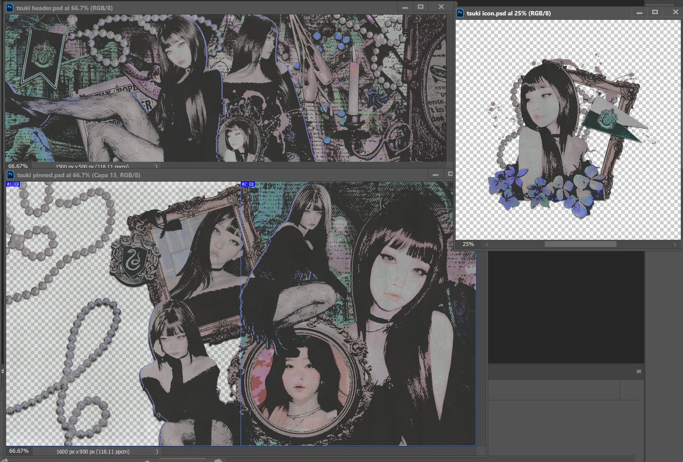
Task: Minimize the tsuki icon.psd window
Action: click(x=640, y=13)
